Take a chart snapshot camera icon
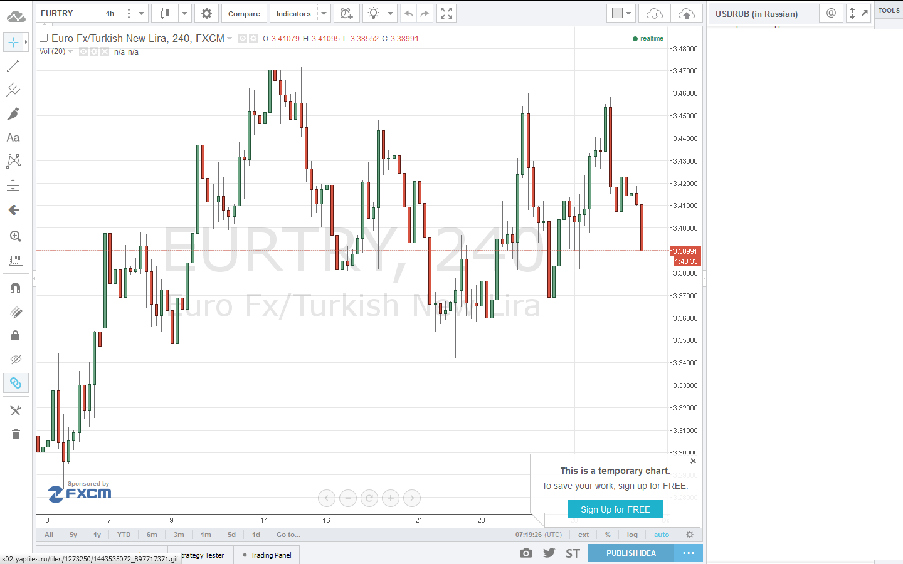 (526, 553)
